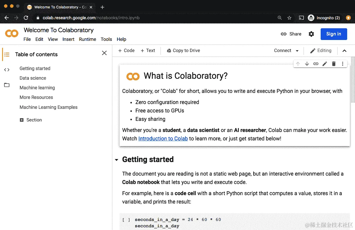Close the Welcome To Colaboratory browser tab

tap(91, 7)
